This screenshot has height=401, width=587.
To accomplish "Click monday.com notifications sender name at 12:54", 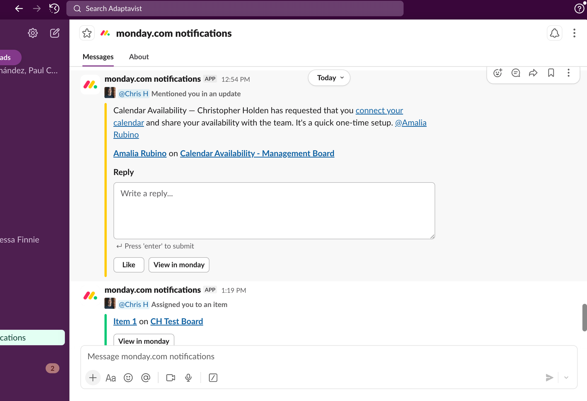I will click(x=153, y=79).
